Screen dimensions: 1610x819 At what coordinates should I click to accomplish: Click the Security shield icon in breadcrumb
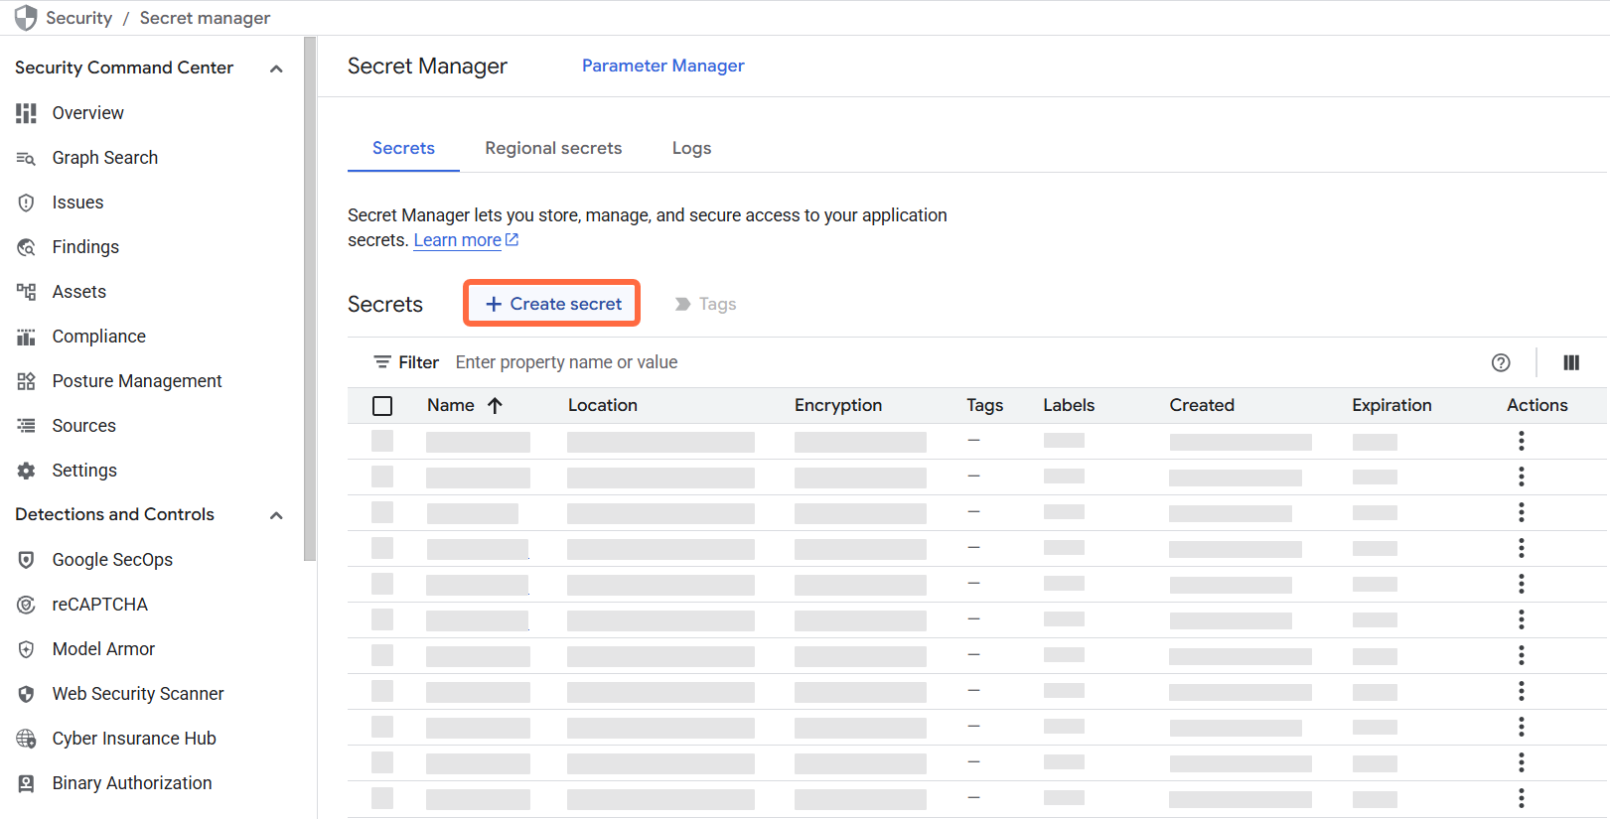pos(26,18)
